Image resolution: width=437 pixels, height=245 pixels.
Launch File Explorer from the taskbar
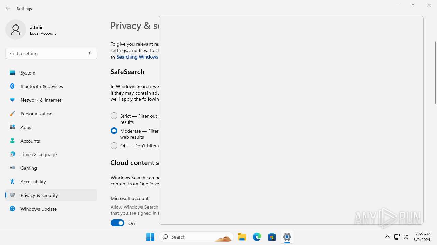[x=242, y=237]
